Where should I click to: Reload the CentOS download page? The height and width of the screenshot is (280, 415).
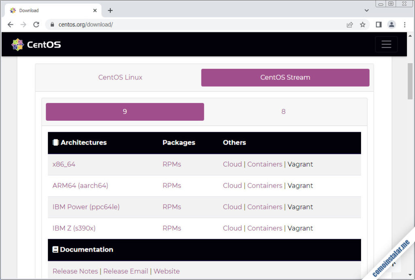[x=36, y=25]
